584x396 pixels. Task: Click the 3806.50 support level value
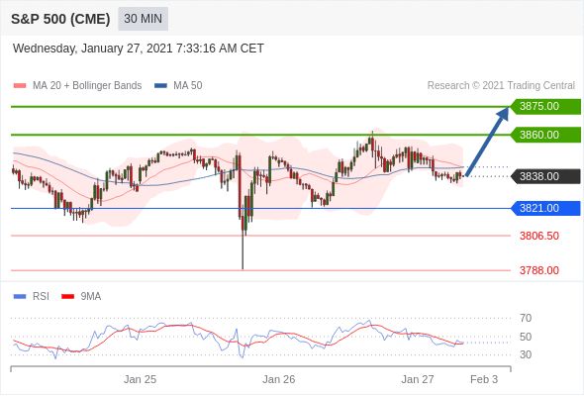[x=539, y=236]
